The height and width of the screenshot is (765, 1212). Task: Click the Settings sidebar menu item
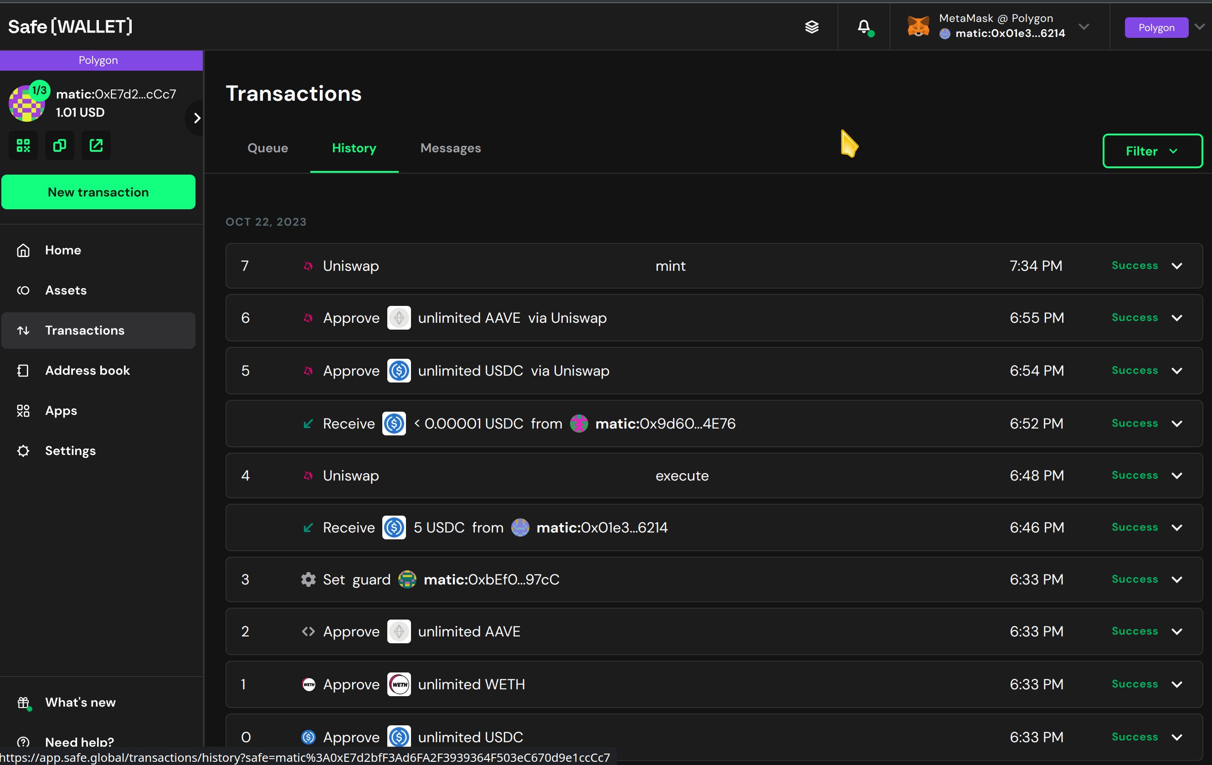[71, 451]
